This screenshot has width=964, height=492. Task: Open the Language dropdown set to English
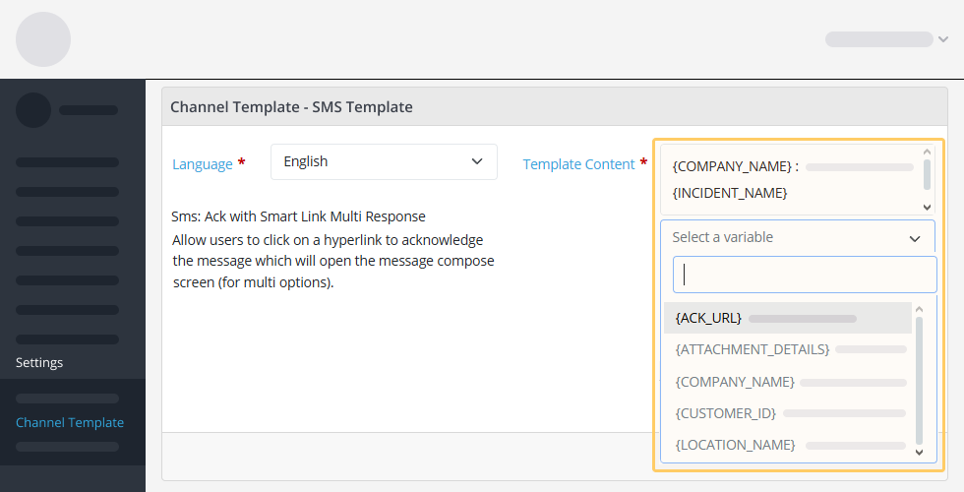click(384, 161)
